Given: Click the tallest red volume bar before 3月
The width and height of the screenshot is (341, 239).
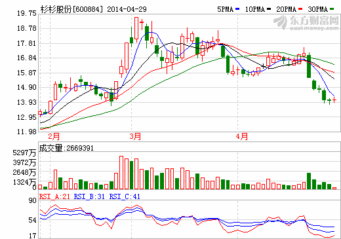Looking at the screenshot, I should pyautogui.click(x=121, y=172).
